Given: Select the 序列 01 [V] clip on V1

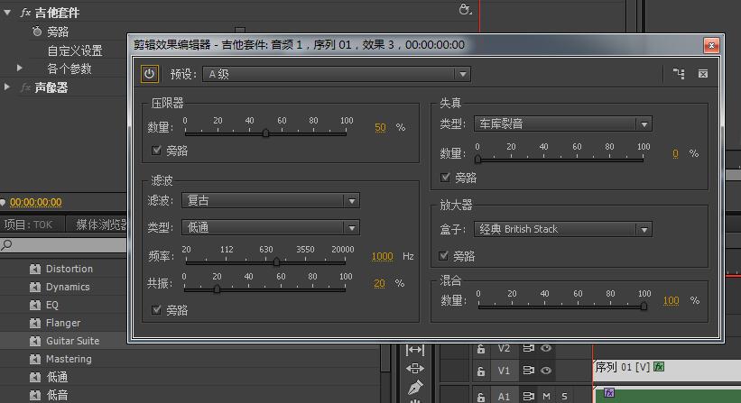Looking at the screenshot, I should pos(667,370).
